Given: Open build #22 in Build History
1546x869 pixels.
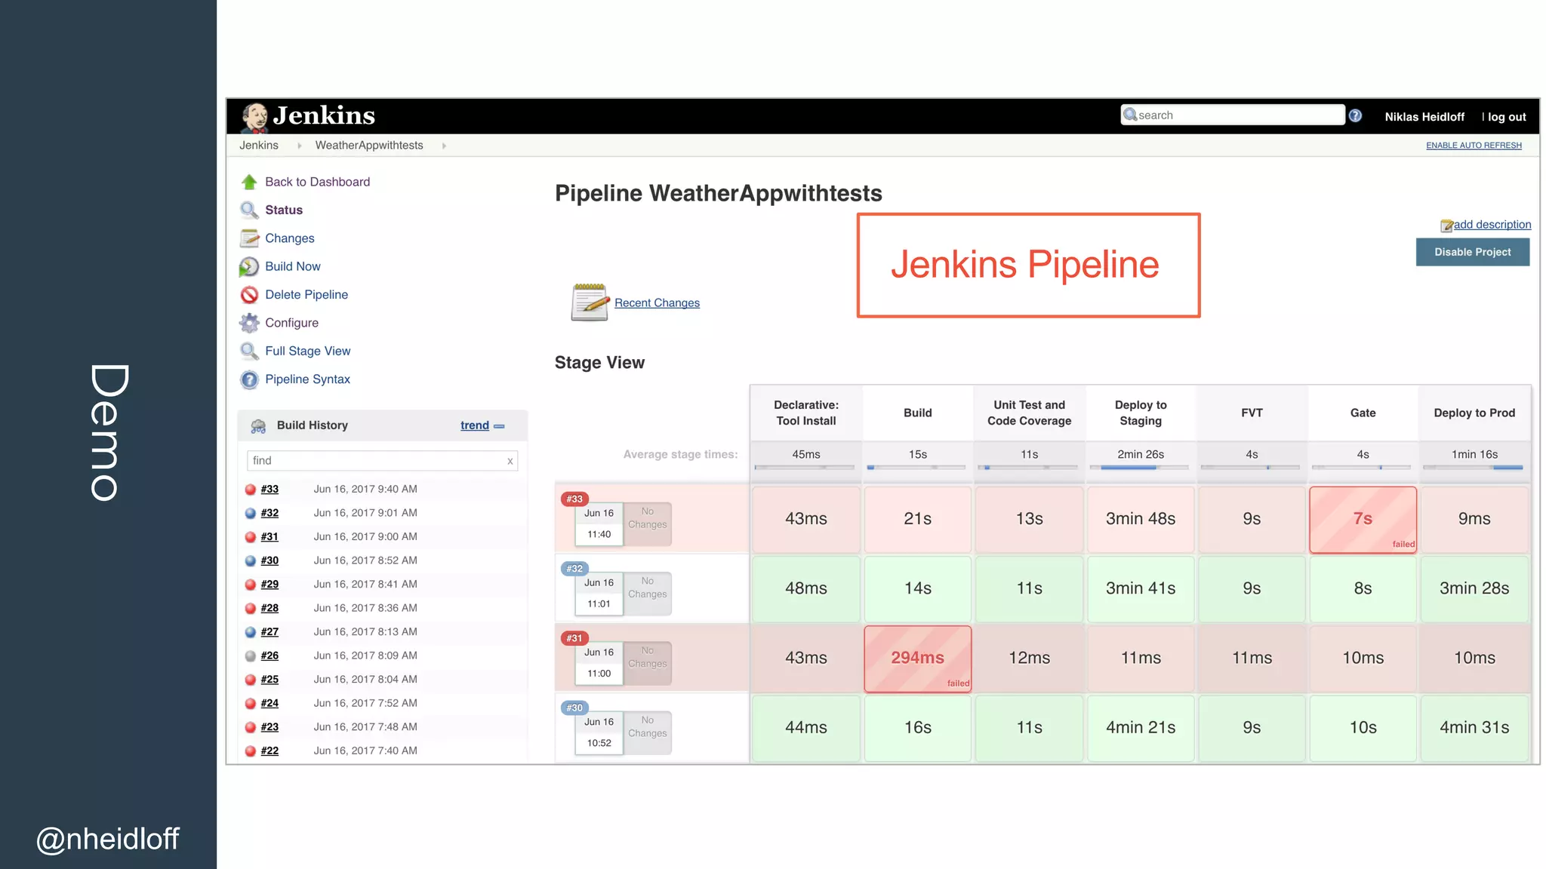Looking at the screenshot, I should pyautogui.click(x=269, y=751).
